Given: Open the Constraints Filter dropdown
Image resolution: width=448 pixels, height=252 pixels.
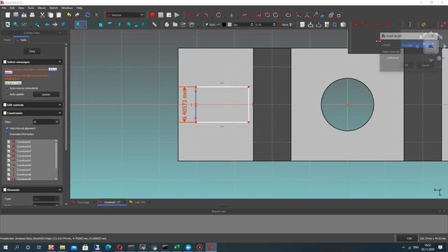Looking at the screenshot, I should coord(45,122).
